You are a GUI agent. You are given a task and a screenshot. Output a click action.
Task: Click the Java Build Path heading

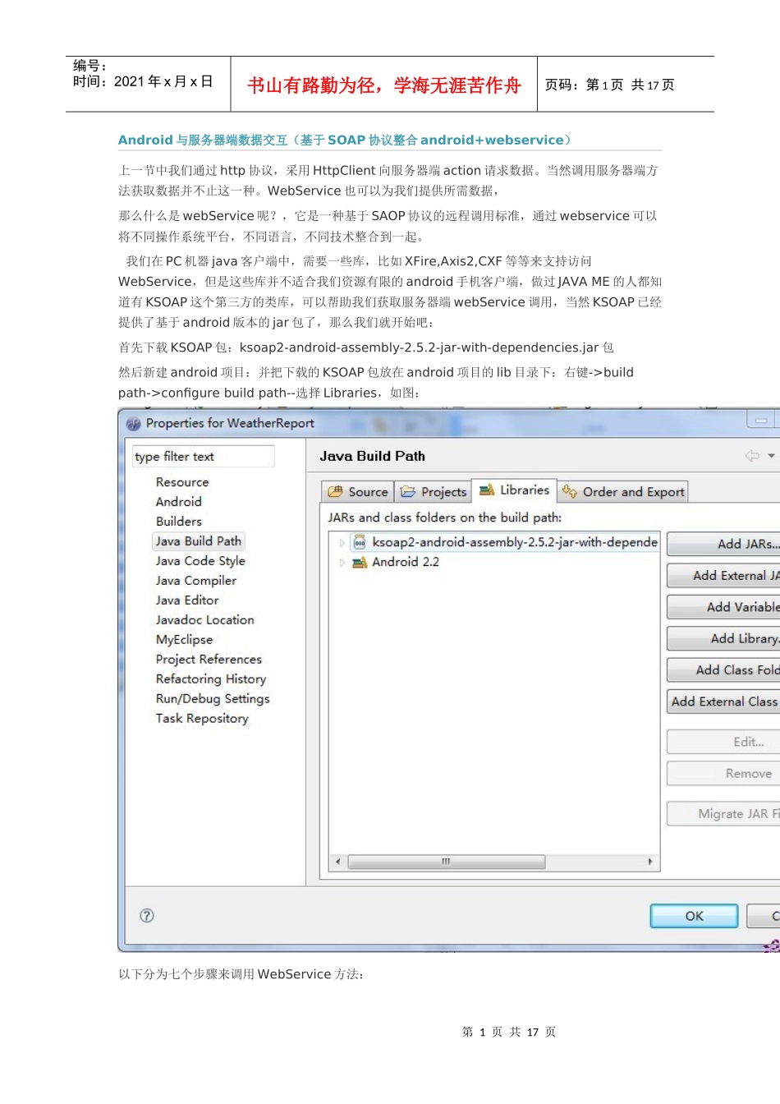point(373,456)
